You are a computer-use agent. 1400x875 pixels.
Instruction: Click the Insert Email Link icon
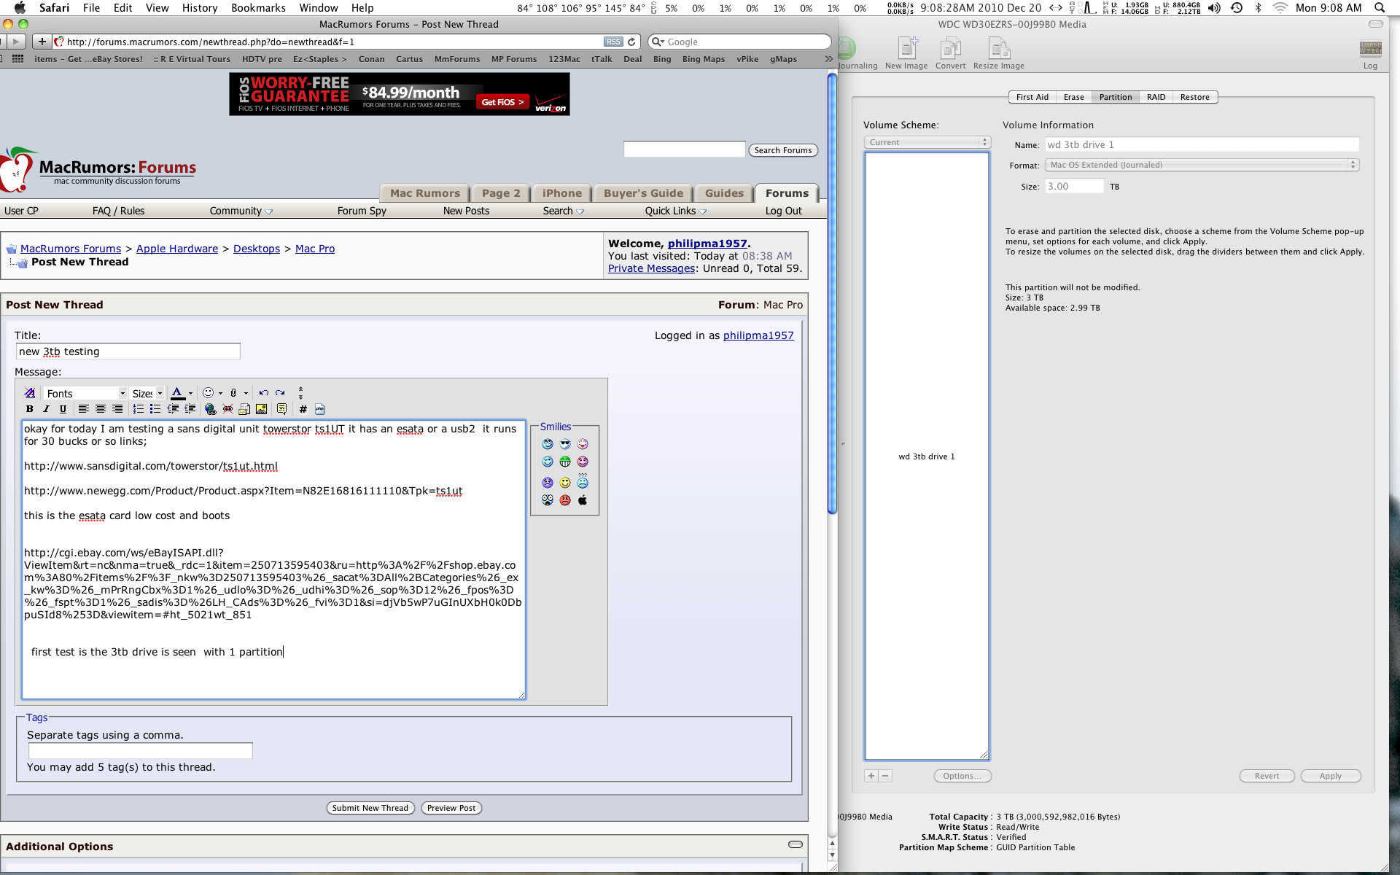coord(244,409)
